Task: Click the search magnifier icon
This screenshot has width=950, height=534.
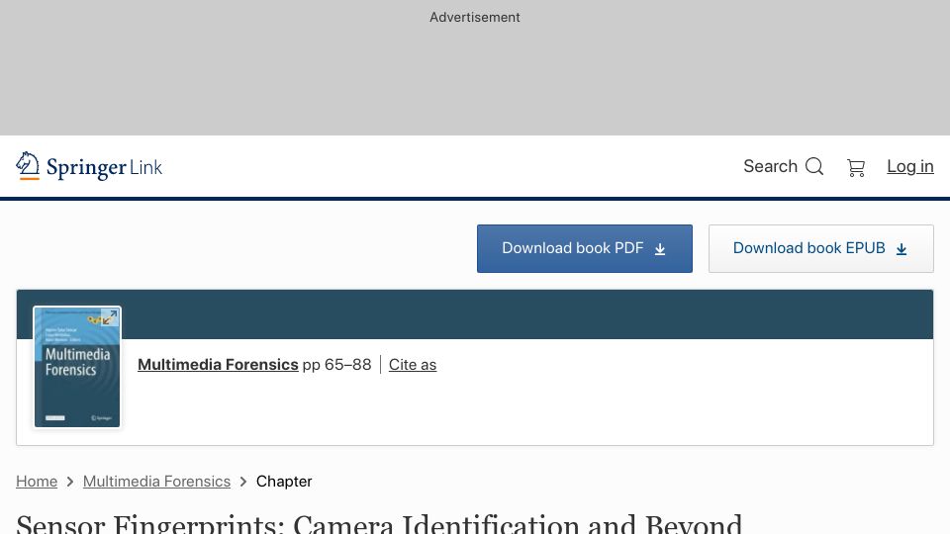Action: pos(814,166)
